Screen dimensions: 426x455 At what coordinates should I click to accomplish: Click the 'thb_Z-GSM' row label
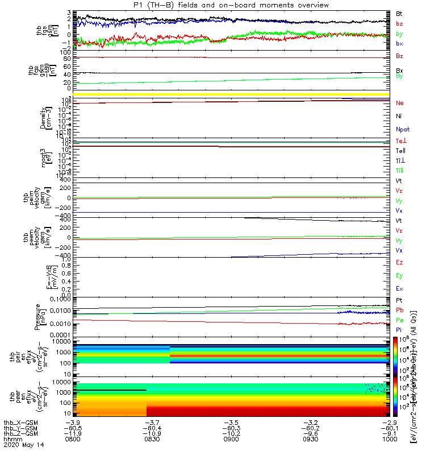click(x=21, y=434)
